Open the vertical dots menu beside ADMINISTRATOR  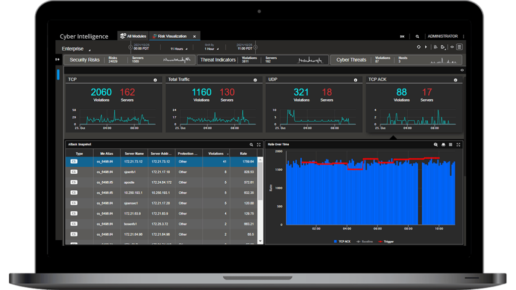(x=464, y=36)
